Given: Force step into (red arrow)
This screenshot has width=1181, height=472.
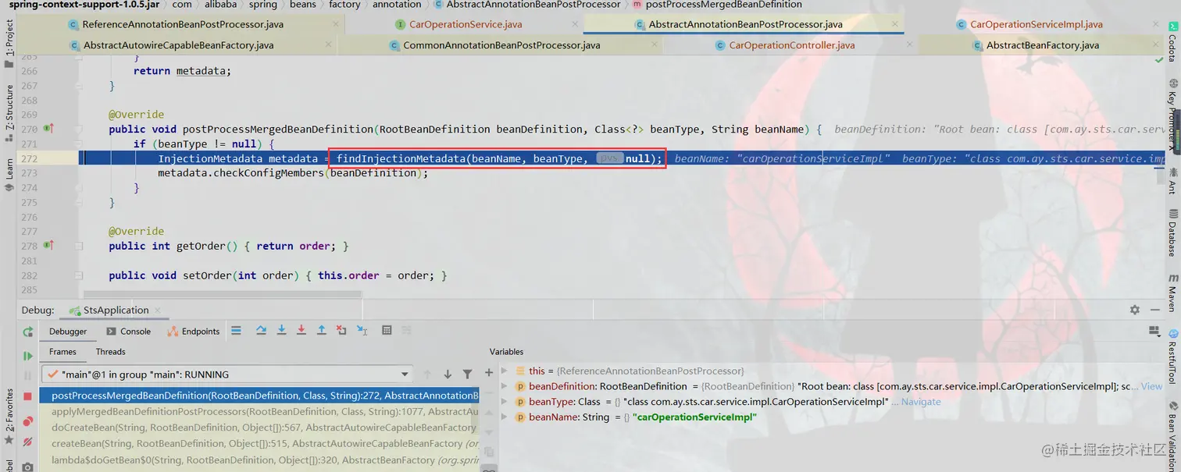Looking at the screenshot, I should click(301, 331).
